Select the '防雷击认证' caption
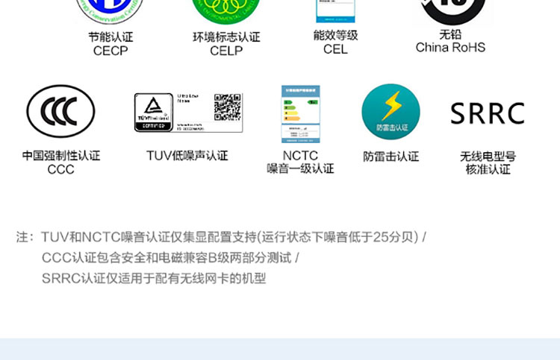The width and height of the screenshot is (560, 360). click(391, 157)
